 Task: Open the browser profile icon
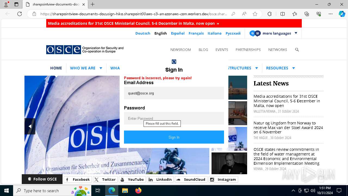[x=6, y=4]
